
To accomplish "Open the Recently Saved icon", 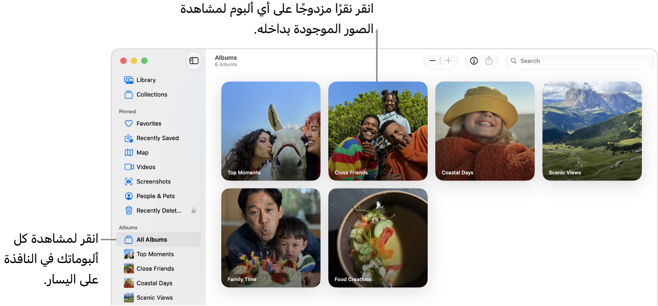I will [x=128, y=138].
